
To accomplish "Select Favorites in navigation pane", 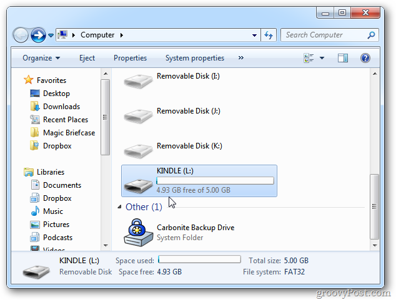I will point(51,80).
